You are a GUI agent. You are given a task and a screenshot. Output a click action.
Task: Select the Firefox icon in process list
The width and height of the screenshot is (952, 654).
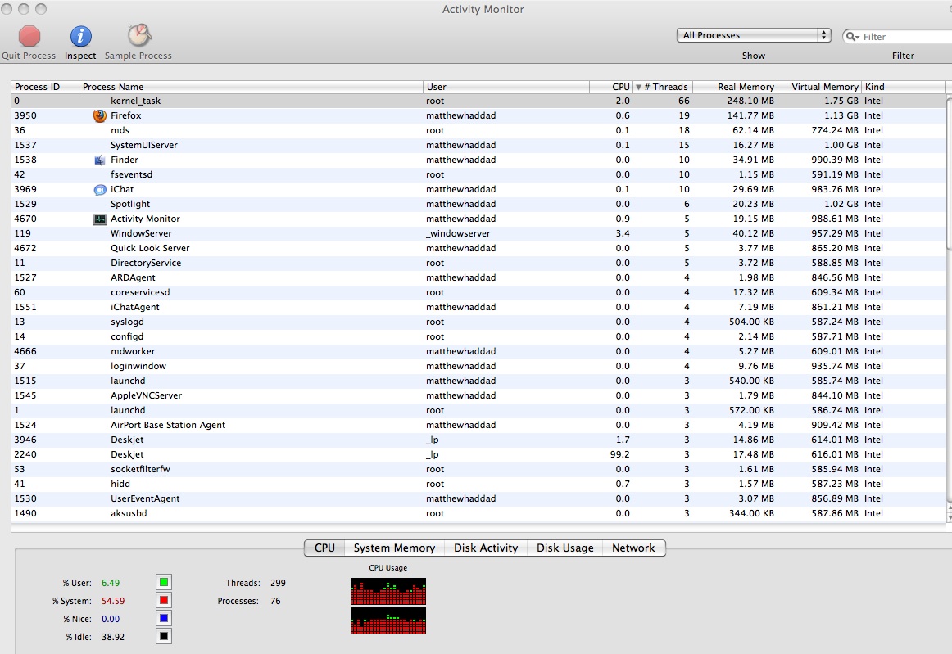[100, 116]
